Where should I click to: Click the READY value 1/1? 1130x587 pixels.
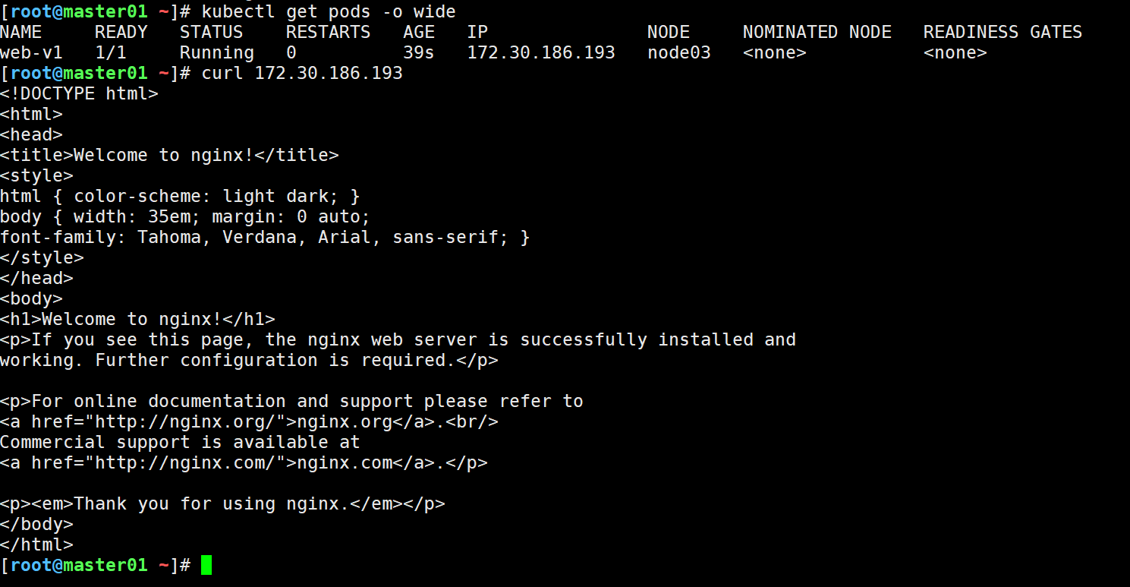click(x=110, y=52)
